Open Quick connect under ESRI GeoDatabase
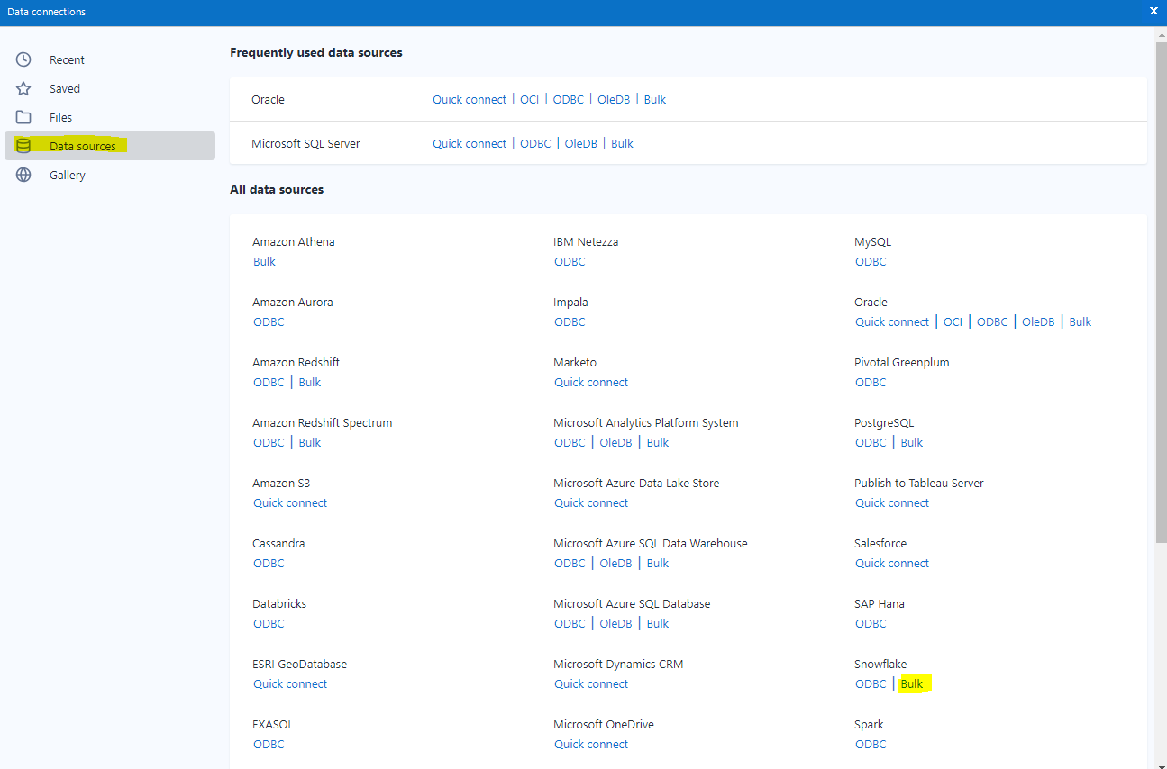Viewport: 1167px width, 769px height. 290,683
